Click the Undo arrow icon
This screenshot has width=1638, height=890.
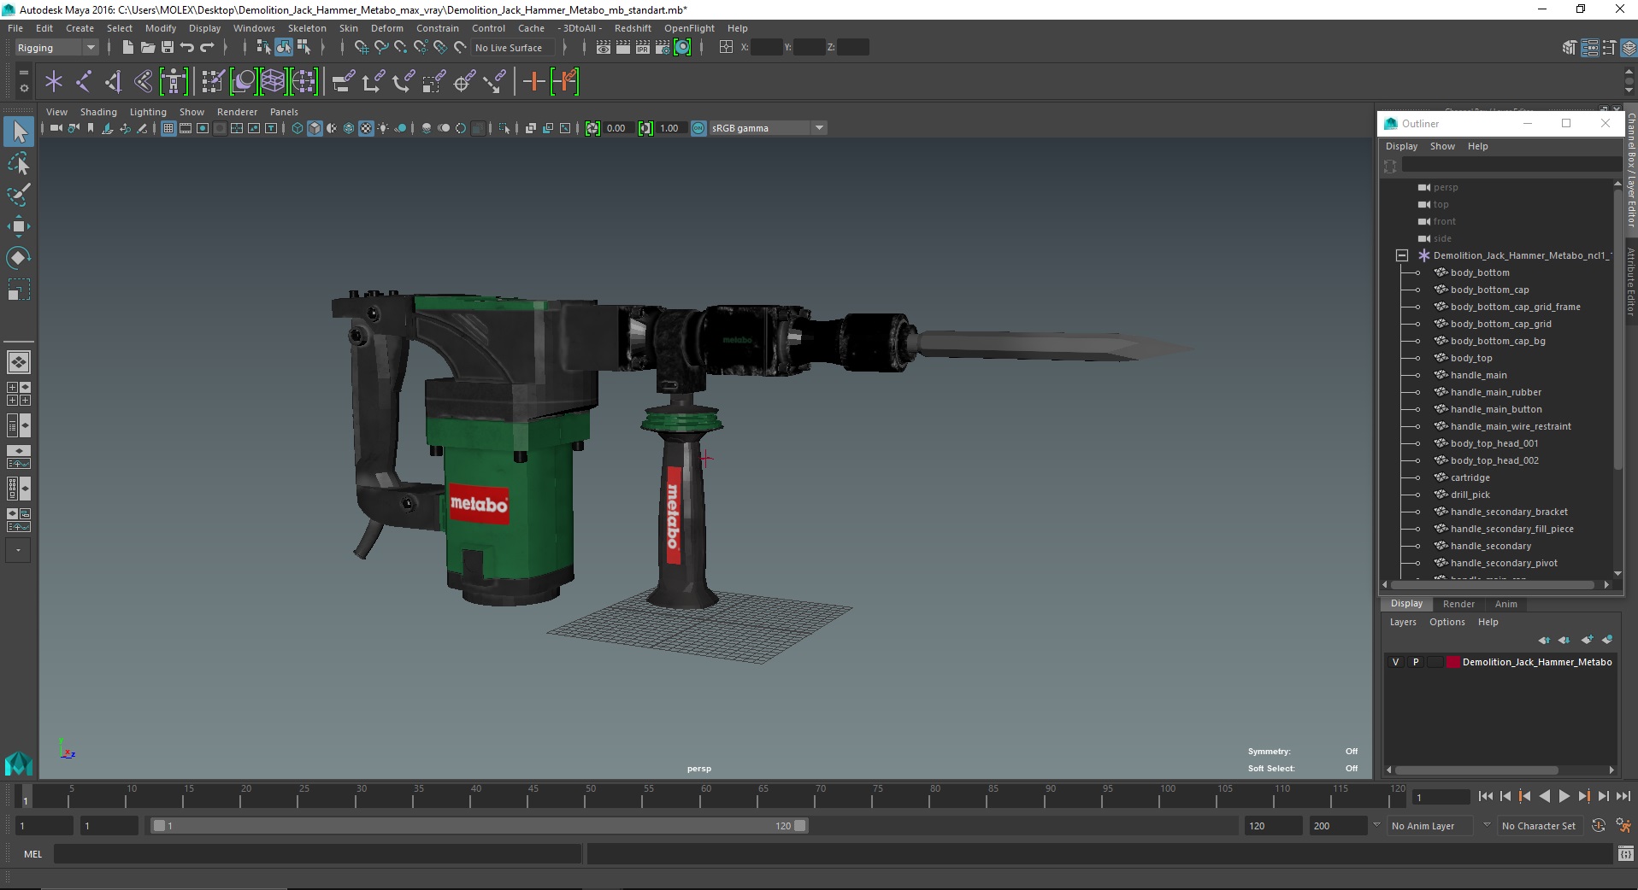(187, 48)
